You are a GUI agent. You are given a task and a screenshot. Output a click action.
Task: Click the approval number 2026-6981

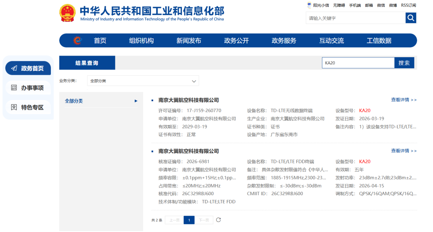point(198,162)
